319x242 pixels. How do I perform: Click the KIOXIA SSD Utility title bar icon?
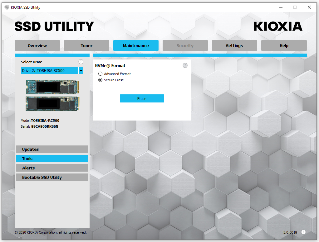click(x=7, y=7)
